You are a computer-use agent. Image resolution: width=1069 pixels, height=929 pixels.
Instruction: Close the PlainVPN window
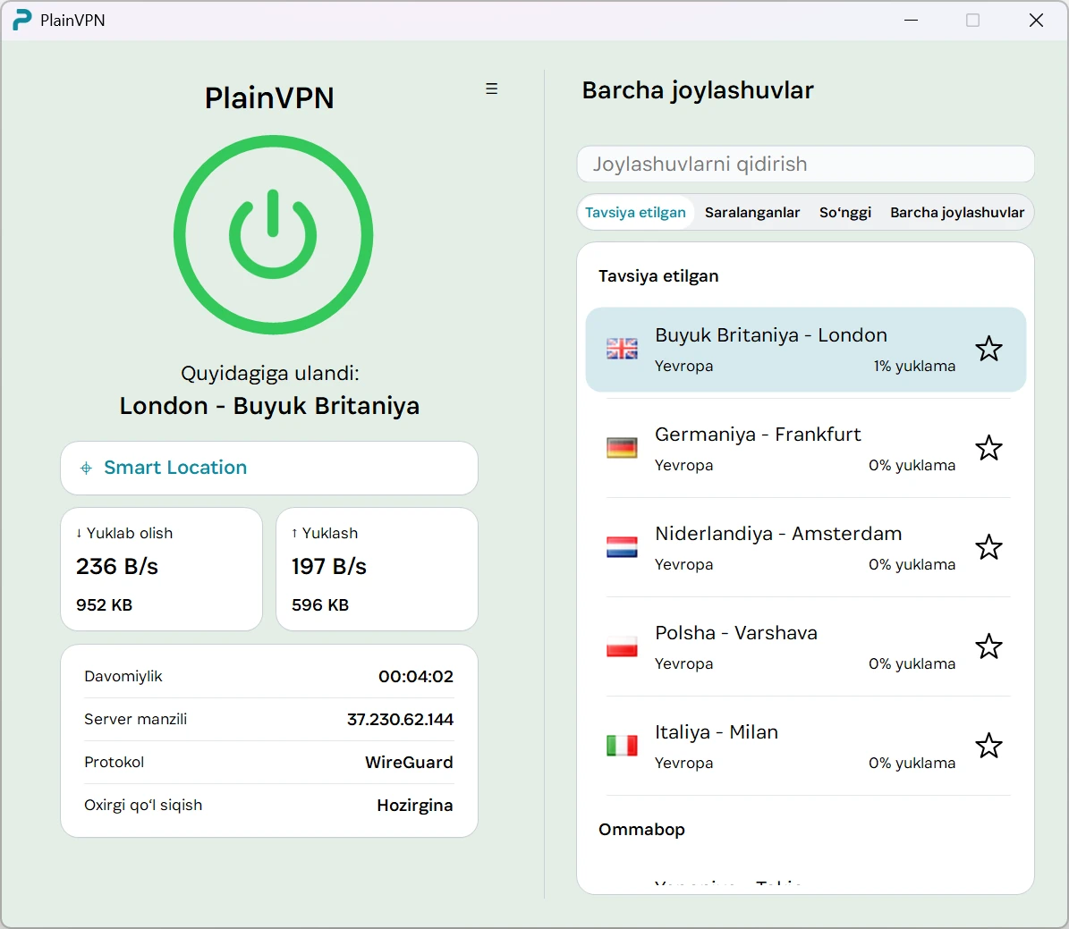pyautogui.click(x=1036, y=21)
